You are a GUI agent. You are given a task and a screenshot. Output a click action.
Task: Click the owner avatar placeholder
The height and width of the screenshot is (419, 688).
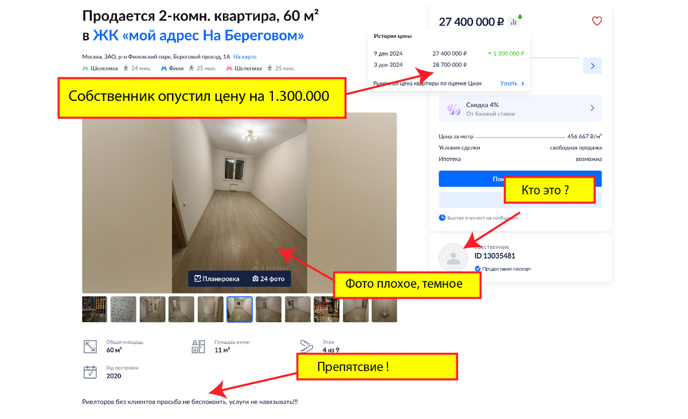point(454,257)
